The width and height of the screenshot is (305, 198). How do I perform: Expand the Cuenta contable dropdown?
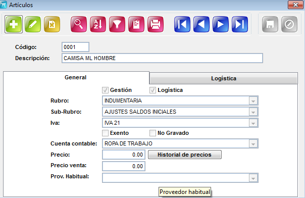[x=253, y=144]
